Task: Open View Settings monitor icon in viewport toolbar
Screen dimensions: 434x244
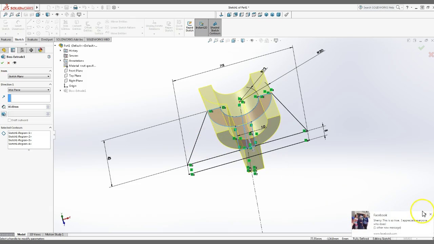Action: 277,41
